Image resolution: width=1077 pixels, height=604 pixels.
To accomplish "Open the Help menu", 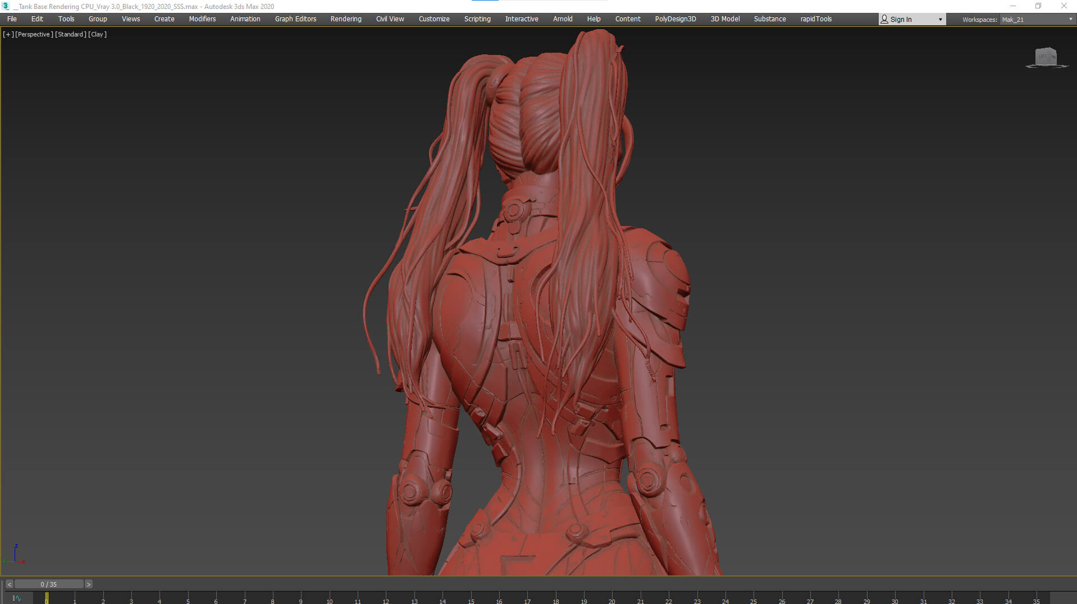I will pos(594,19).
